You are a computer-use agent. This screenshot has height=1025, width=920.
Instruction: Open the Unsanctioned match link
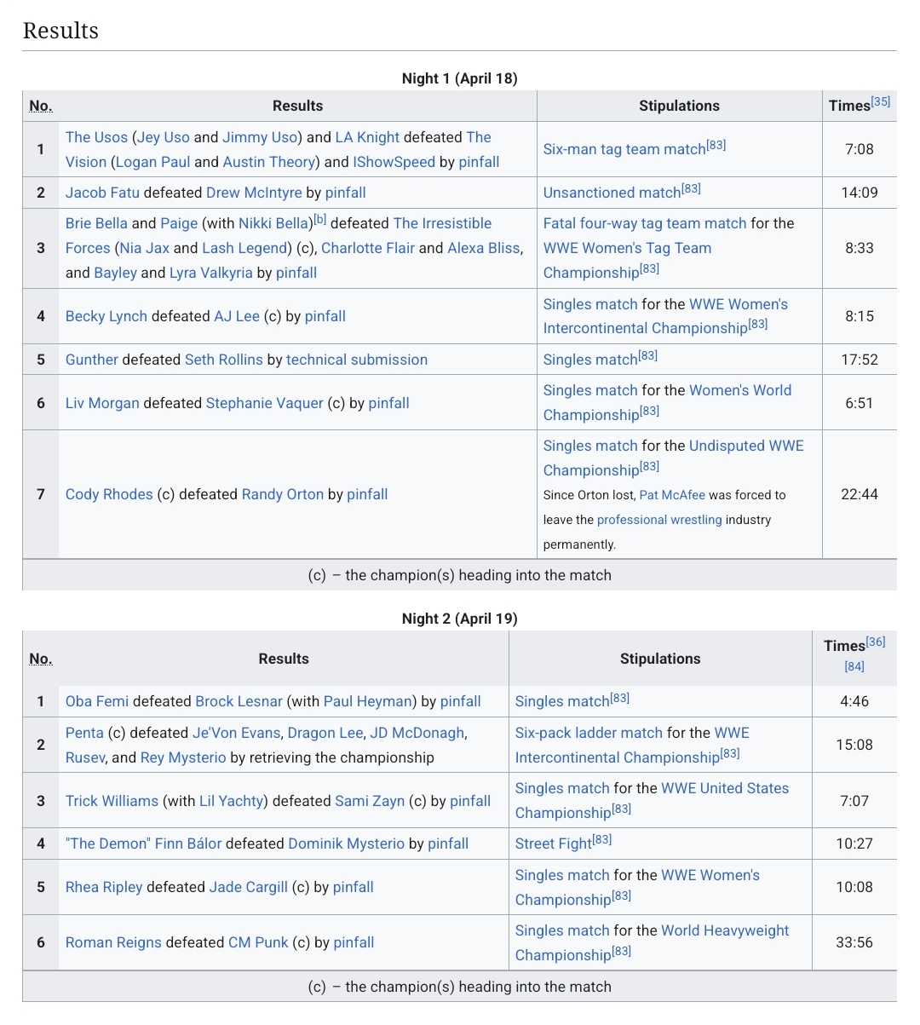[x=612, y=193]
